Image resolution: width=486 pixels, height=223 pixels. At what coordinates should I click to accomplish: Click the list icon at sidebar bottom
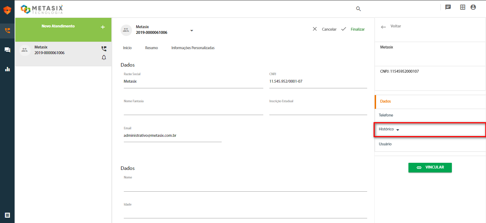[x=7, y=215]
